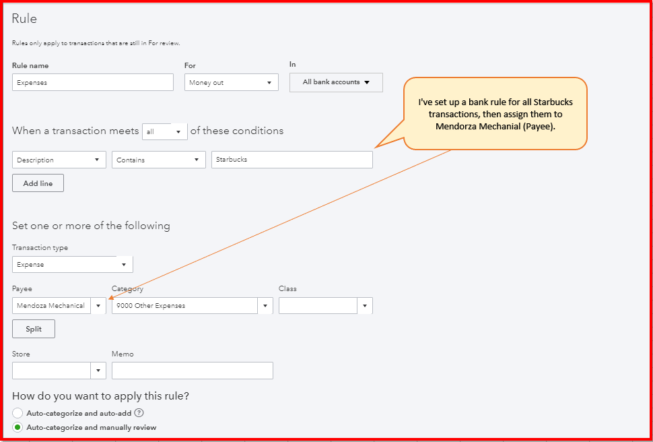
Task: Open the Contains operator dropdown
Action: pos(159,160)
